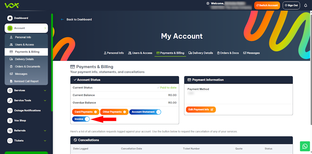Click the Vox logo in the header
The width and height of the screenshot is (312, 154).
click(12, 5)
